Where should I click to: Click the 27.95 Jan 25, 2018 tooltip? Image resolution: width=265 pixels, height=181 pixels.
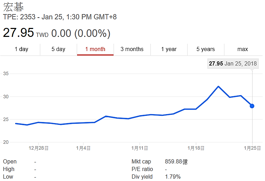(x=233, y=64)
